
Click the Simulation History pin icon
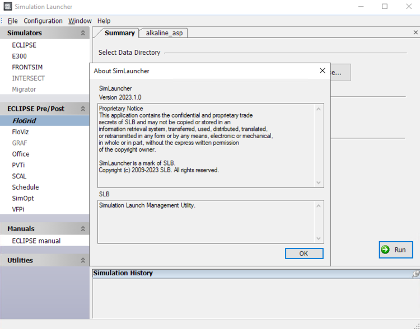[416, 274]
